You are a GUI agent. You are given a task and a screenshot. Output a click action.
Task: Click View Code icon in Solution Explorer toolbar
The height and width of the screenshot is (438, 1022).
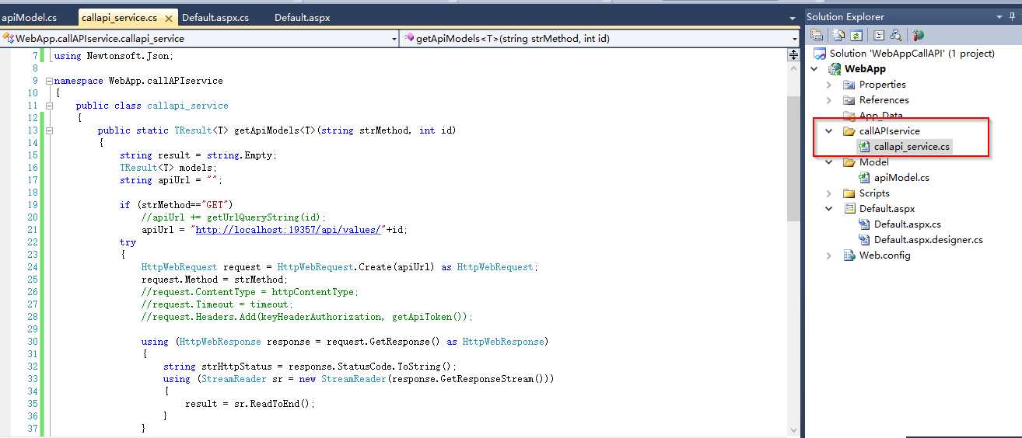point(879,35)
